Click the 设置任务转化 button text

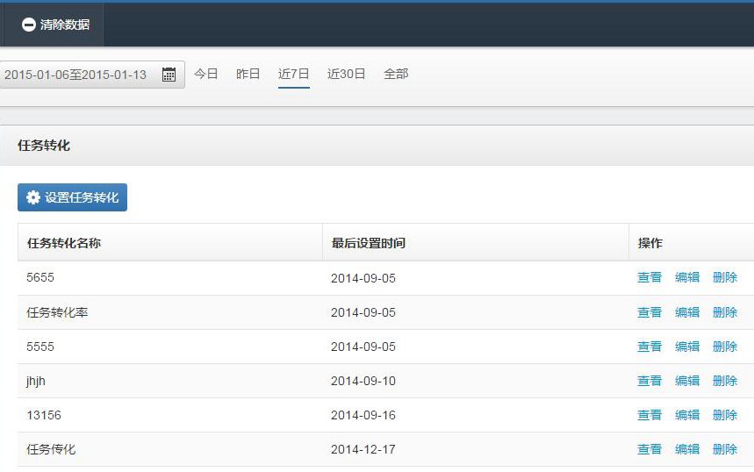82,197
